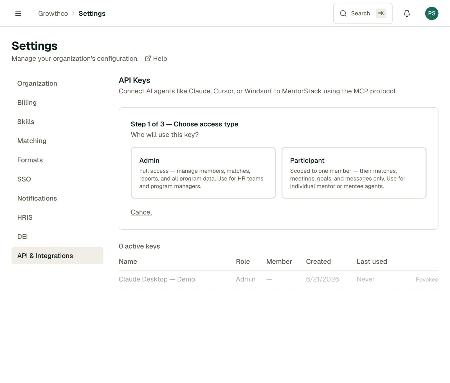Screen dimensions: 450x383
Task: Click the Last used column header
Action: point(372,262)
